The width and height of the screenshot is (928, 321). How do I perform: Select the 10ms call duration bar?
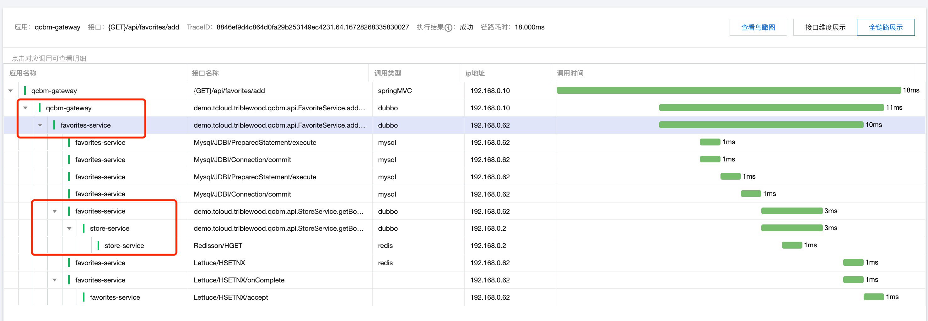(x=761, y=125)
